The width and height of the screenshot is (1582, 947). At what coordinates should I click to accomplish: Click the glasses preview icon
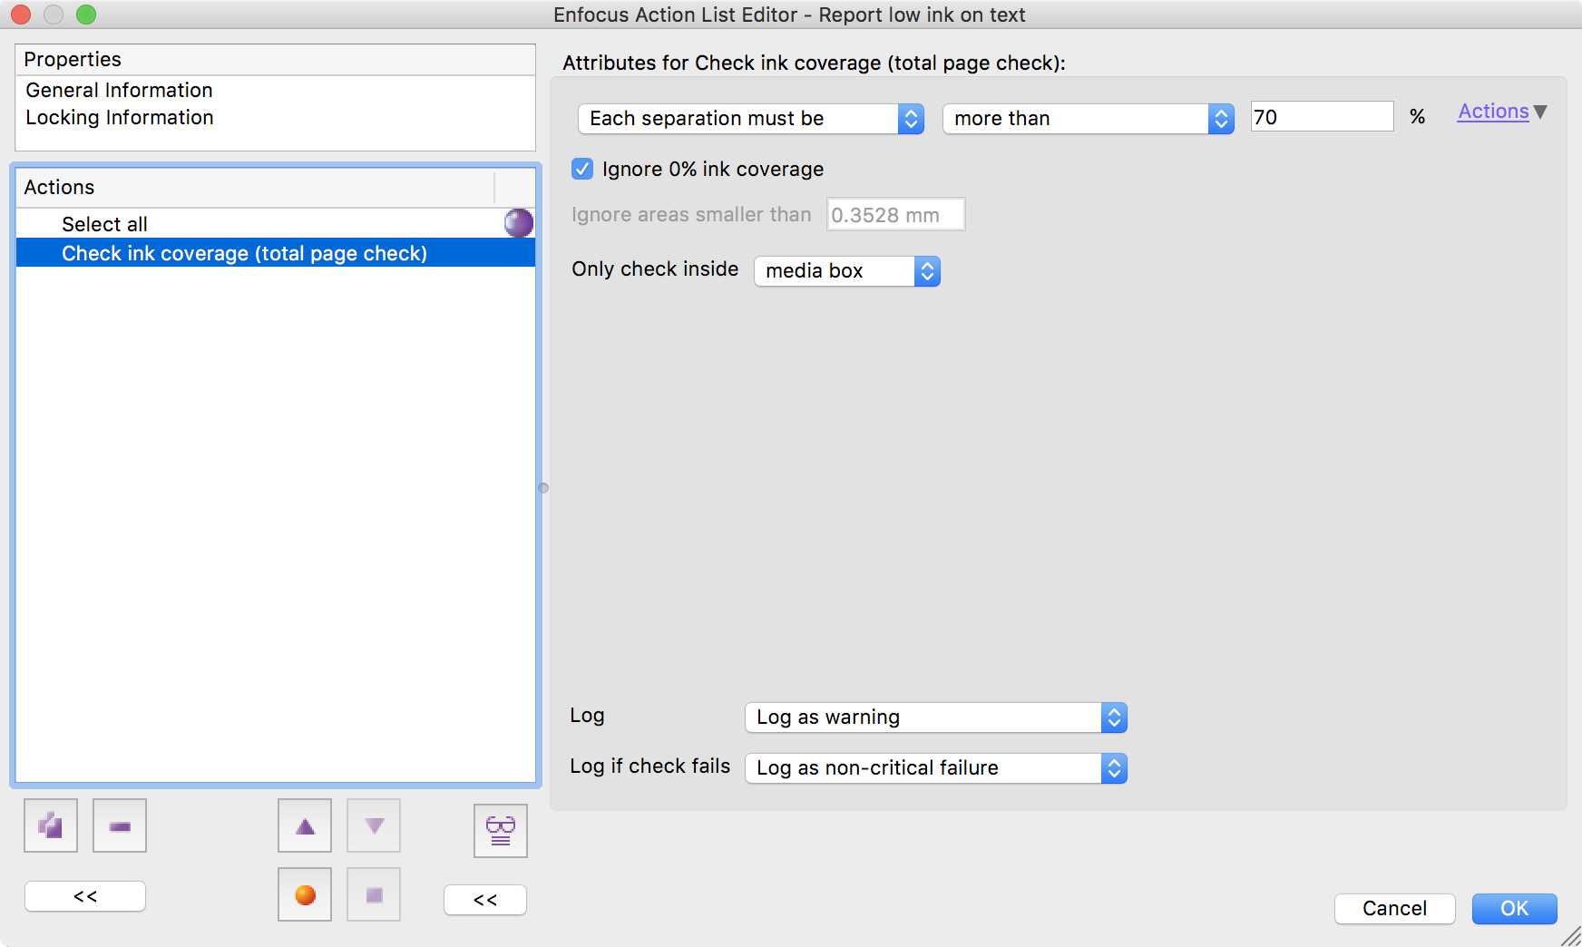(x=500, y=830)
